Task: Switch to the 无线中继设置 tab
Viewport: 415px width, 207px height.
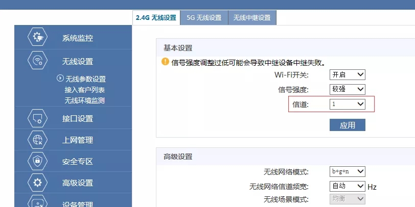Action: 252,18
